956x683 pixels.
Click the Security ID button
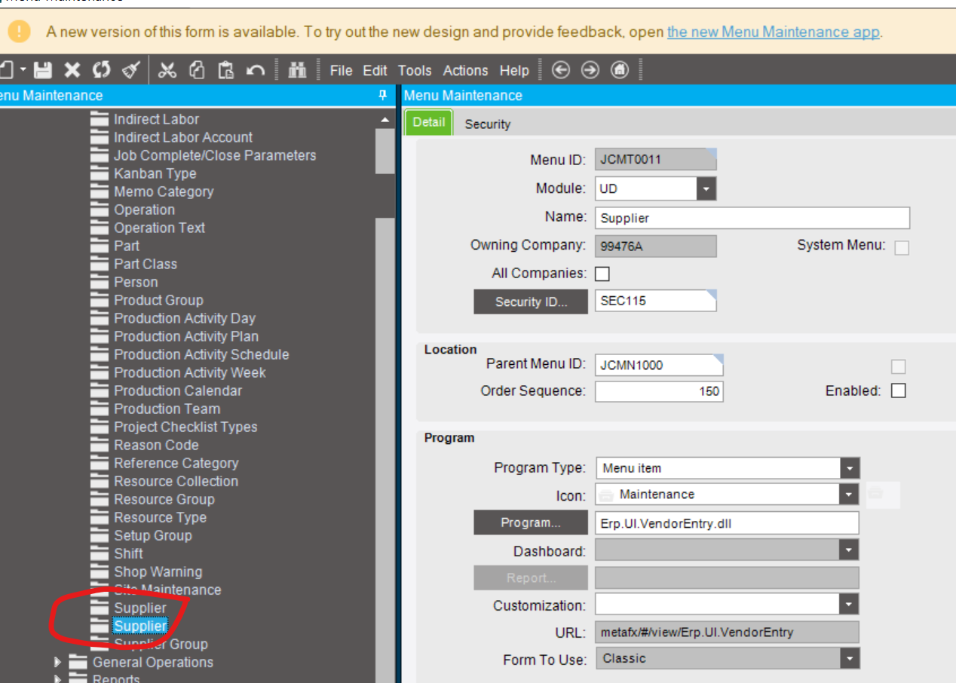click(x=531, y=301)
